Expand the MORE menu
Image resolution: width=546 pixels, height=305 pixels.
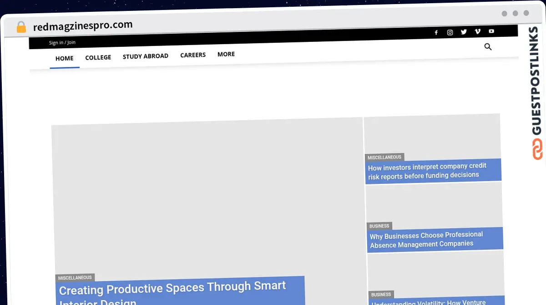226,54
